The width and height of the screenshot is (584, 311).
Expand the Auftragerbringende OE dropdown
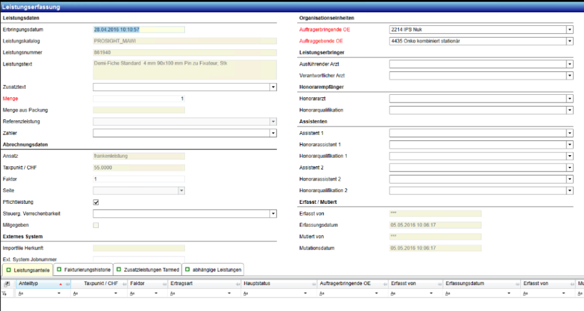coord(569,30)
